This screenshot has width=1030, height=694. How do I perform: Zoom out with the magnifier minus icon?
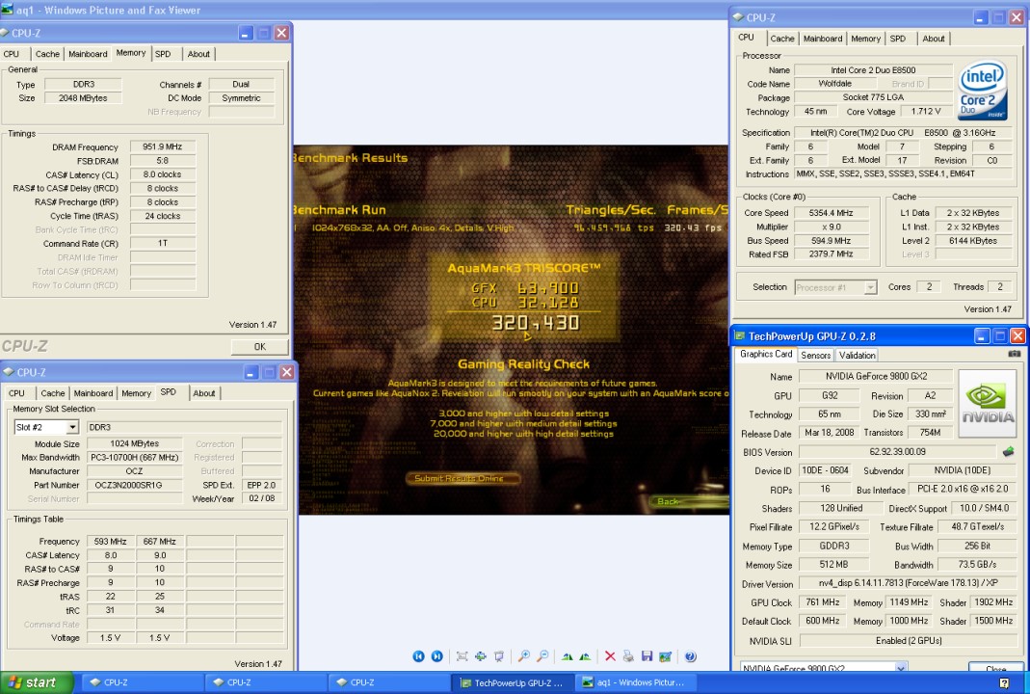[542, 655]
